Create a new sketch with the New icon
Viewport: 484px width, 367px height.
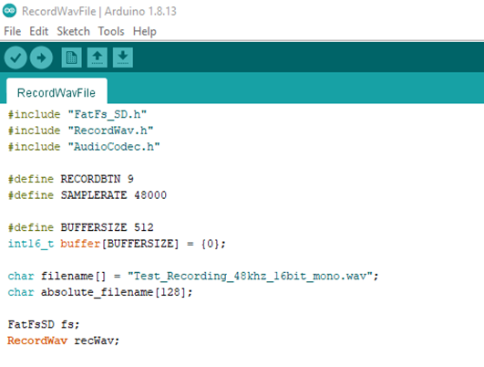72,58
